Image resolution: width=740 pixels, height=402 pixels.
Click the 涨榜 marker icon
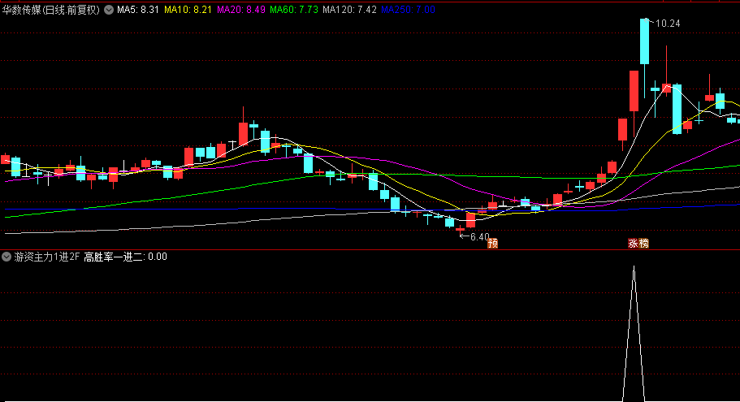(x=638, y=243)
